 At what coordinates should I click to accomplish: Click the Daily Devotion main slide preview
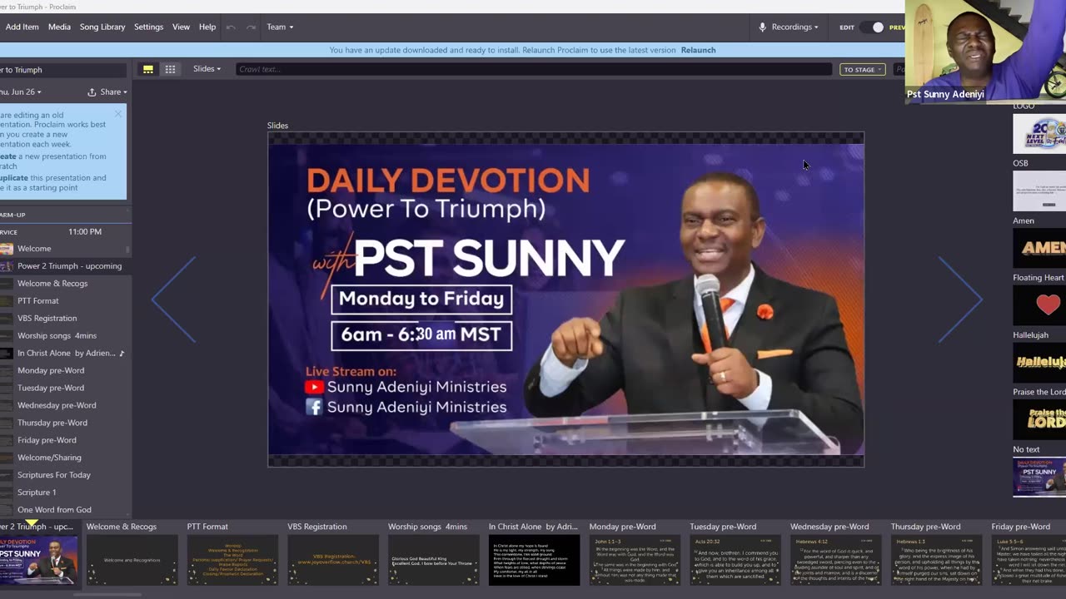click(x=565, y=299)
